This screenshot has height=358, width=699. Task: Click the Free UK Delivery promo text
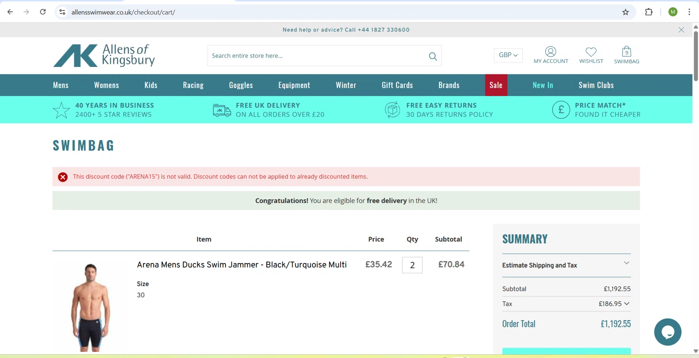tap(280, 110)
